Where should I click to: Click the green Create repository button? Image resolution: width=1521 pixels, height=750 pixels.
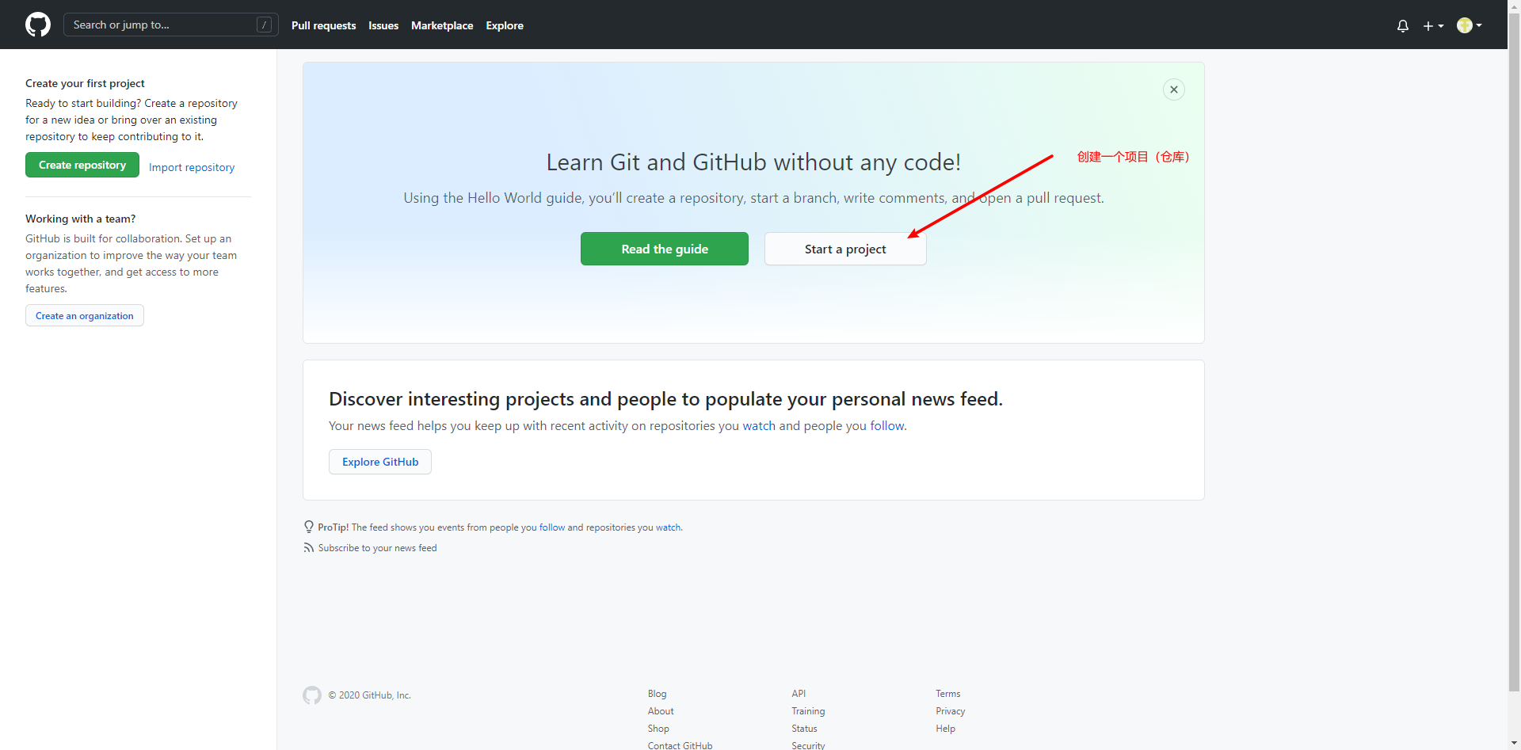(x=82, y=165)
